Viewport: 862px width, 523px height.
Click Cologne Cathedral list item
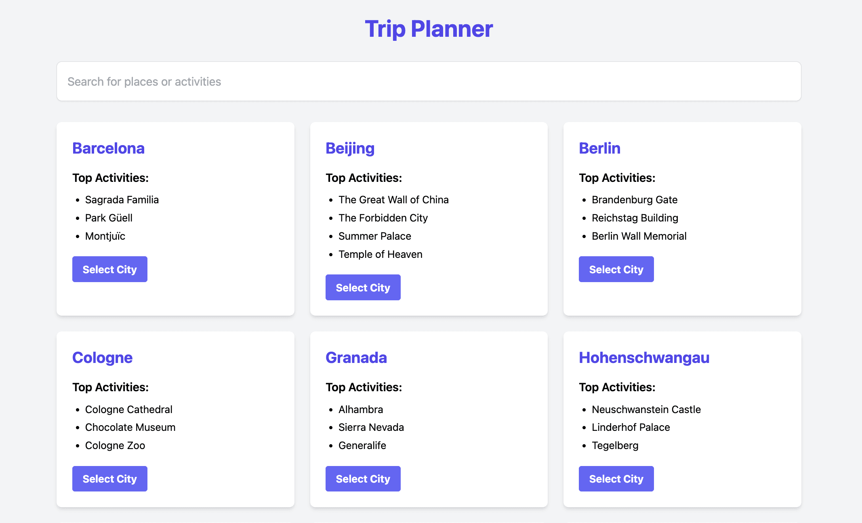coord(128,409)
